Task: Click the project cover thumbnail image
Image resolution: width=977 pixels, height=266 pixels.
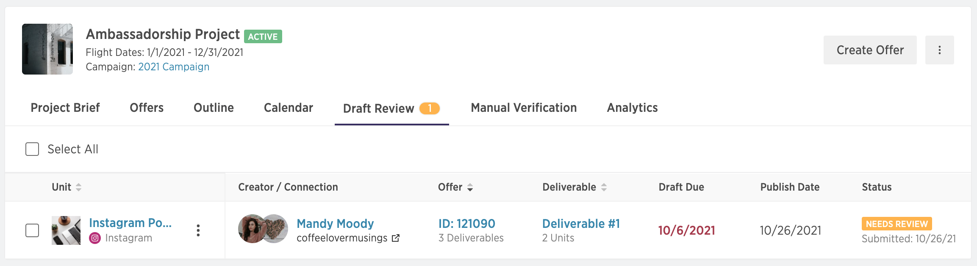Action: [47, 49]
